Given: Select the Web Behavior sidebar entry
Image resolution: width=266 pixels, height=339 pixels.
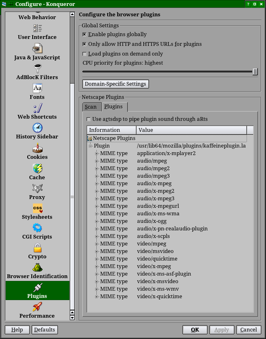Looking at the screenshot, I should point(37,17).
